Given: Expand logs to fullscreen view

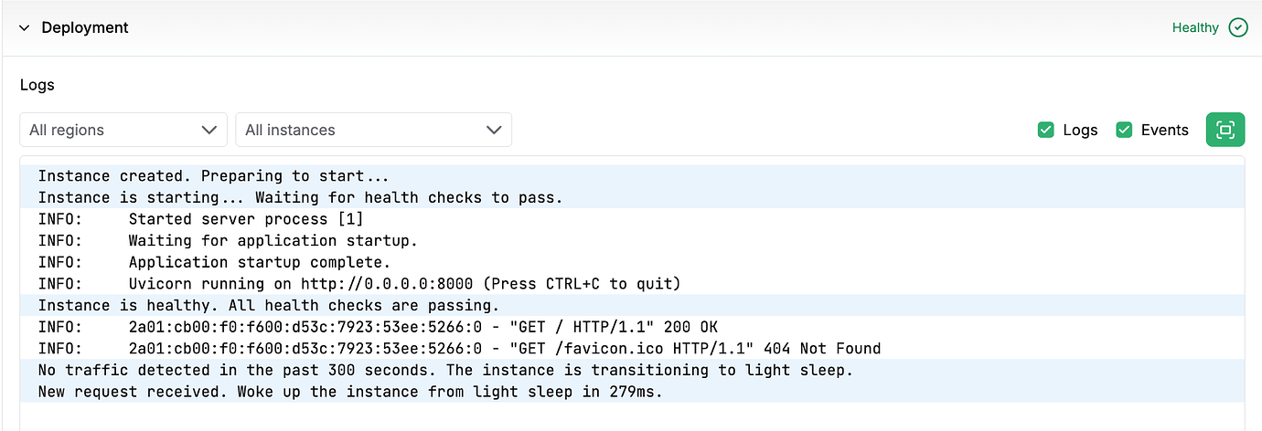Looking at the screenshot, I should (1225, 130).
